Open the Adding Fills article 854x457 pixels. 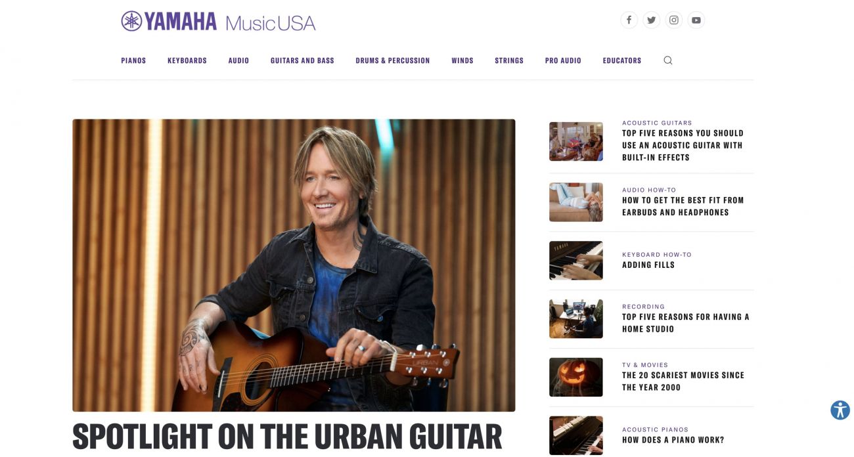point(648,265)
